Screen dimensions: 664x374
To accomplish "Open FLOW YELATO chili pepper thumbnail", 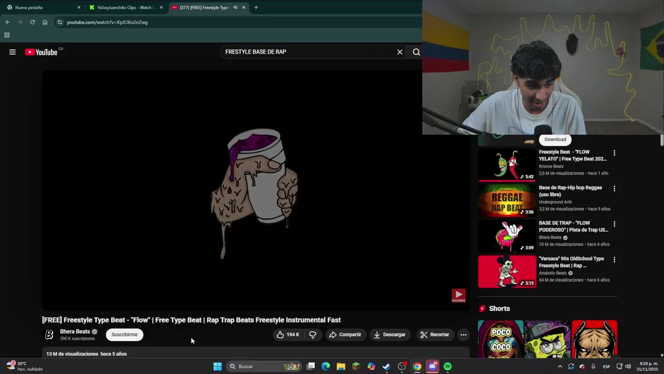I will coord(507,165).
